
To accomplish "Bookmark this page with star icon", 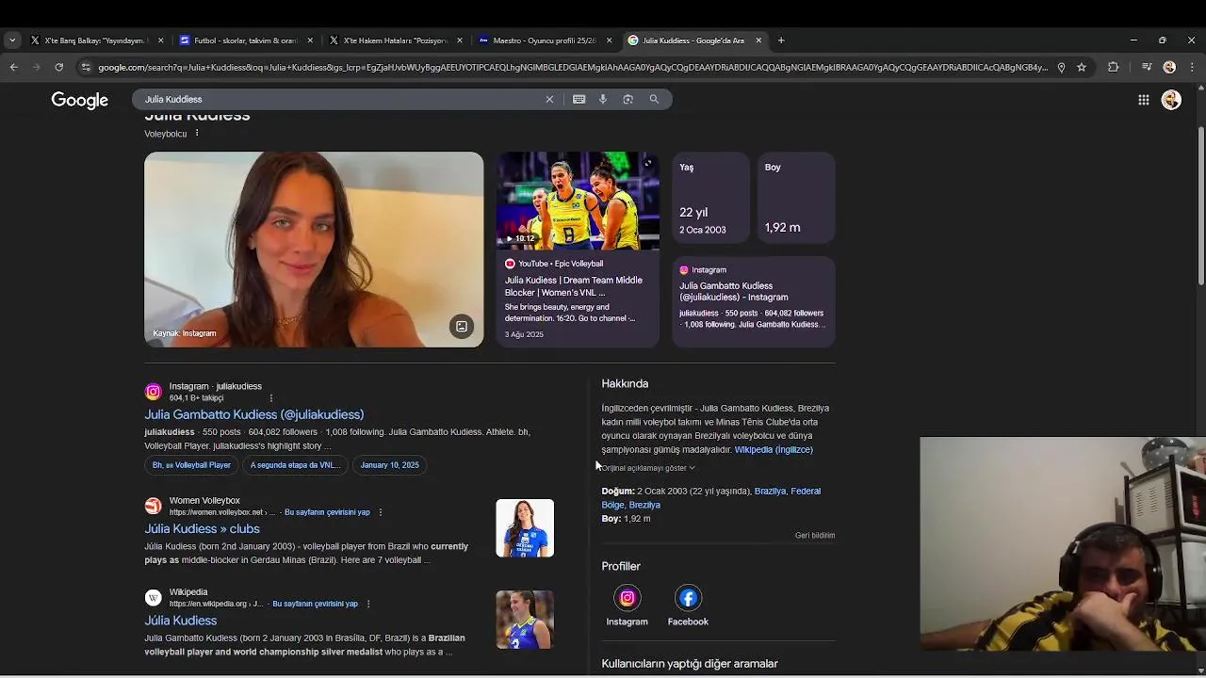I will point(1082,67).
